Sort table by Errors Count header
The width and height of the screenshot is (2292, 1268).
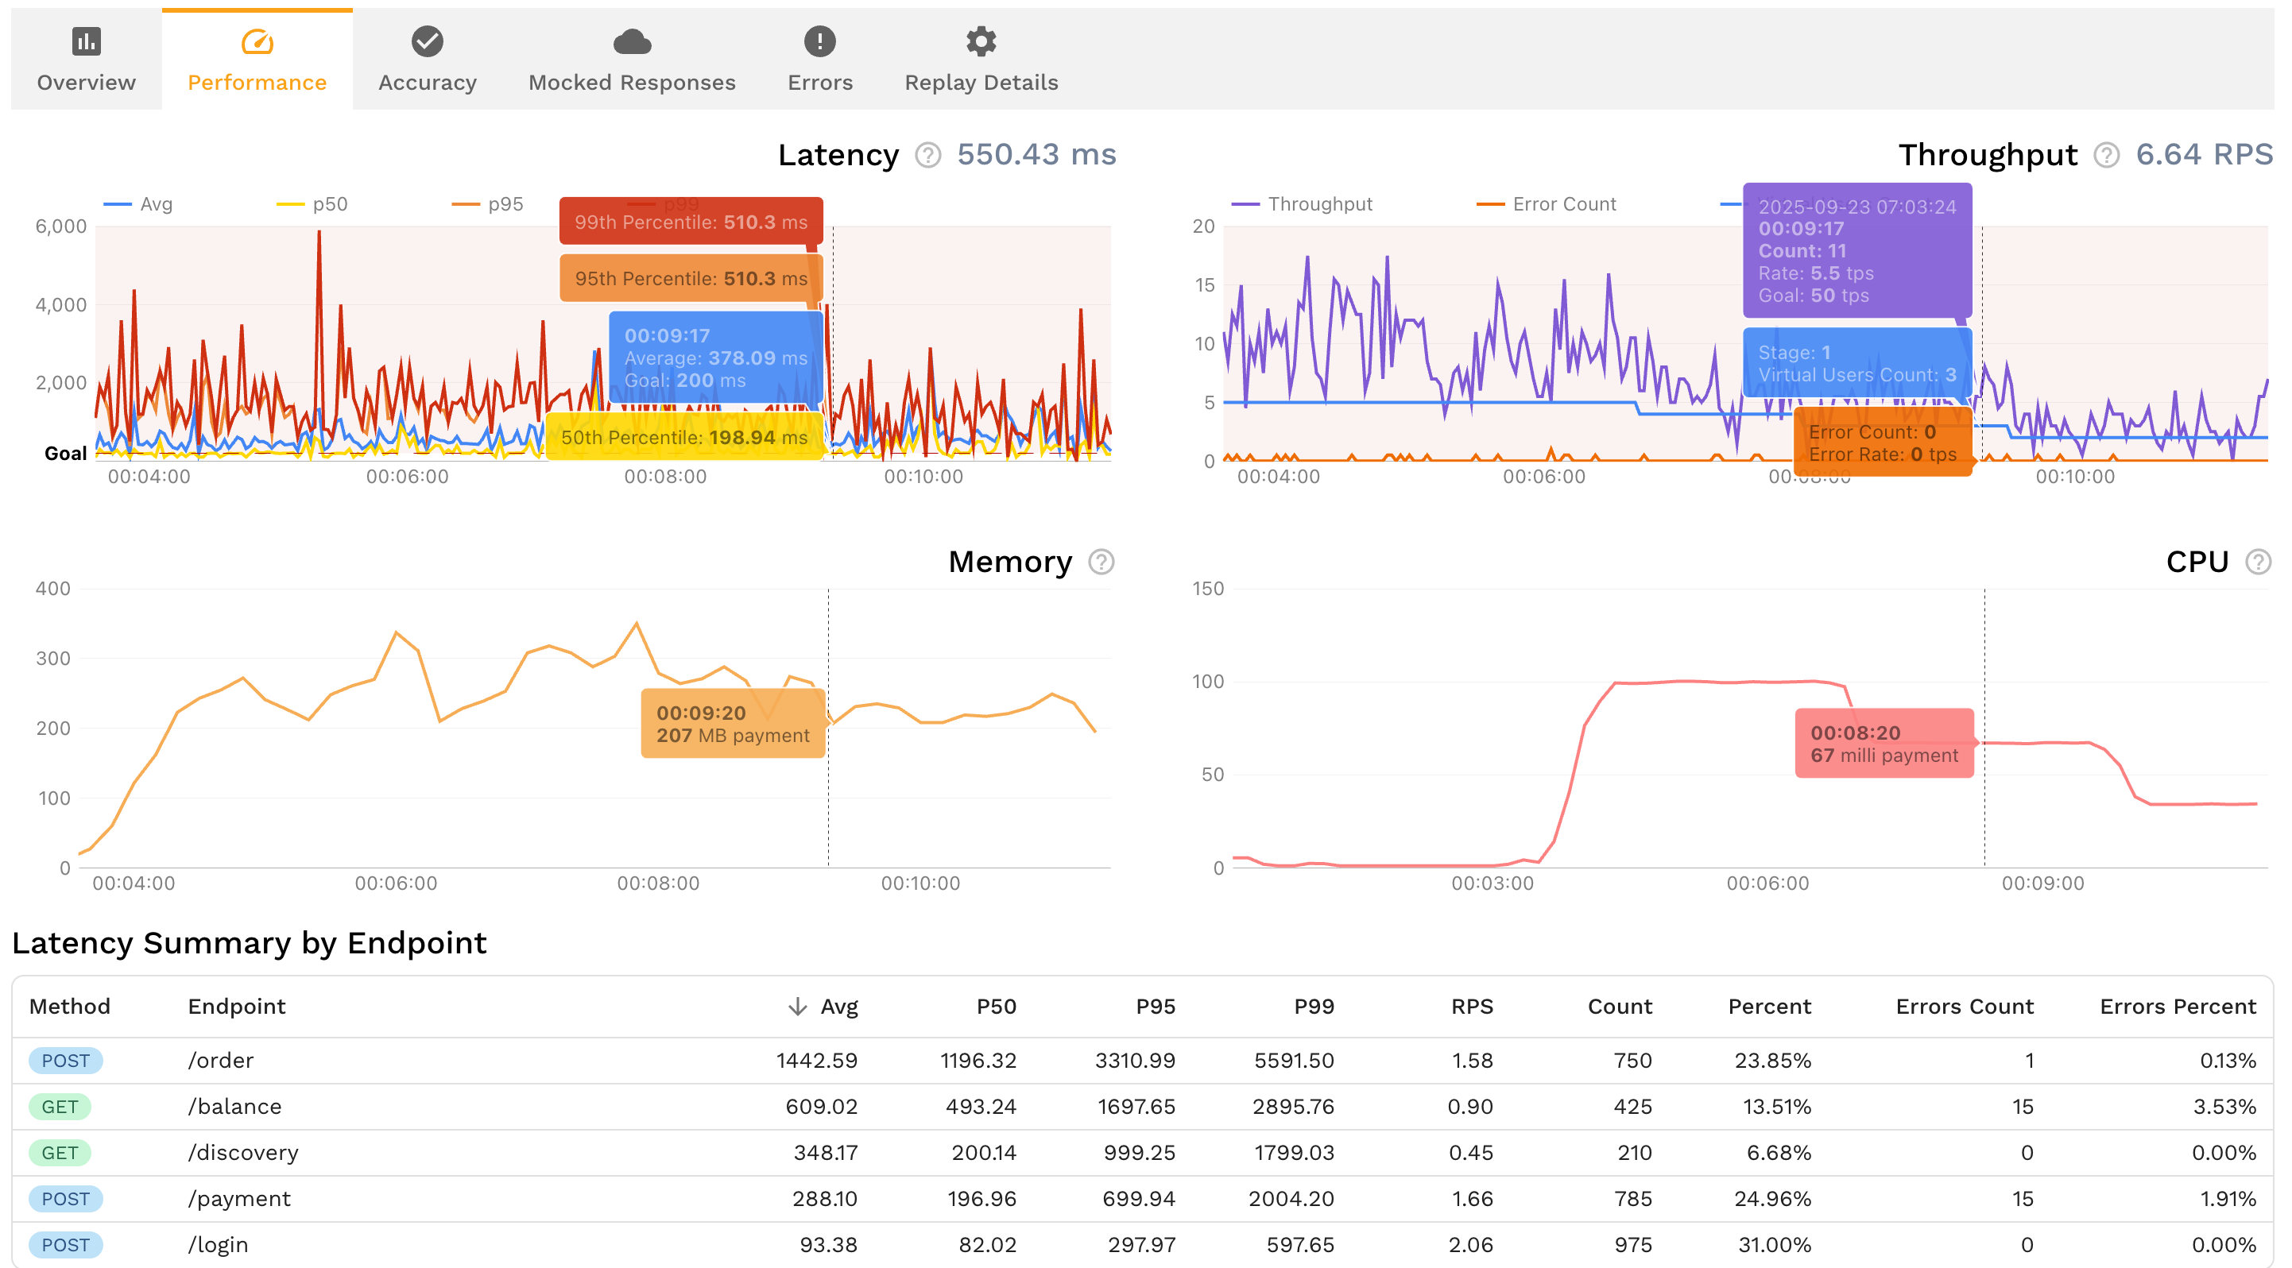click(x=1964, y=1007)
